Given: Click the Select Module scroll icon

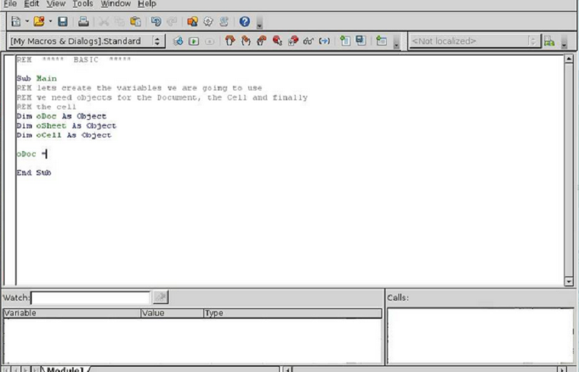Looking at the screenshot, I should 223,21.
